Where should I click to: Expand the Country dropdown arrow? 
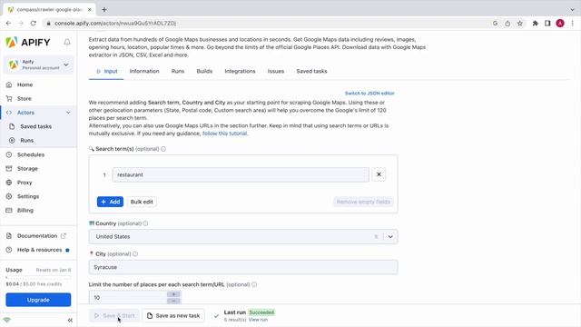(390, 236)
